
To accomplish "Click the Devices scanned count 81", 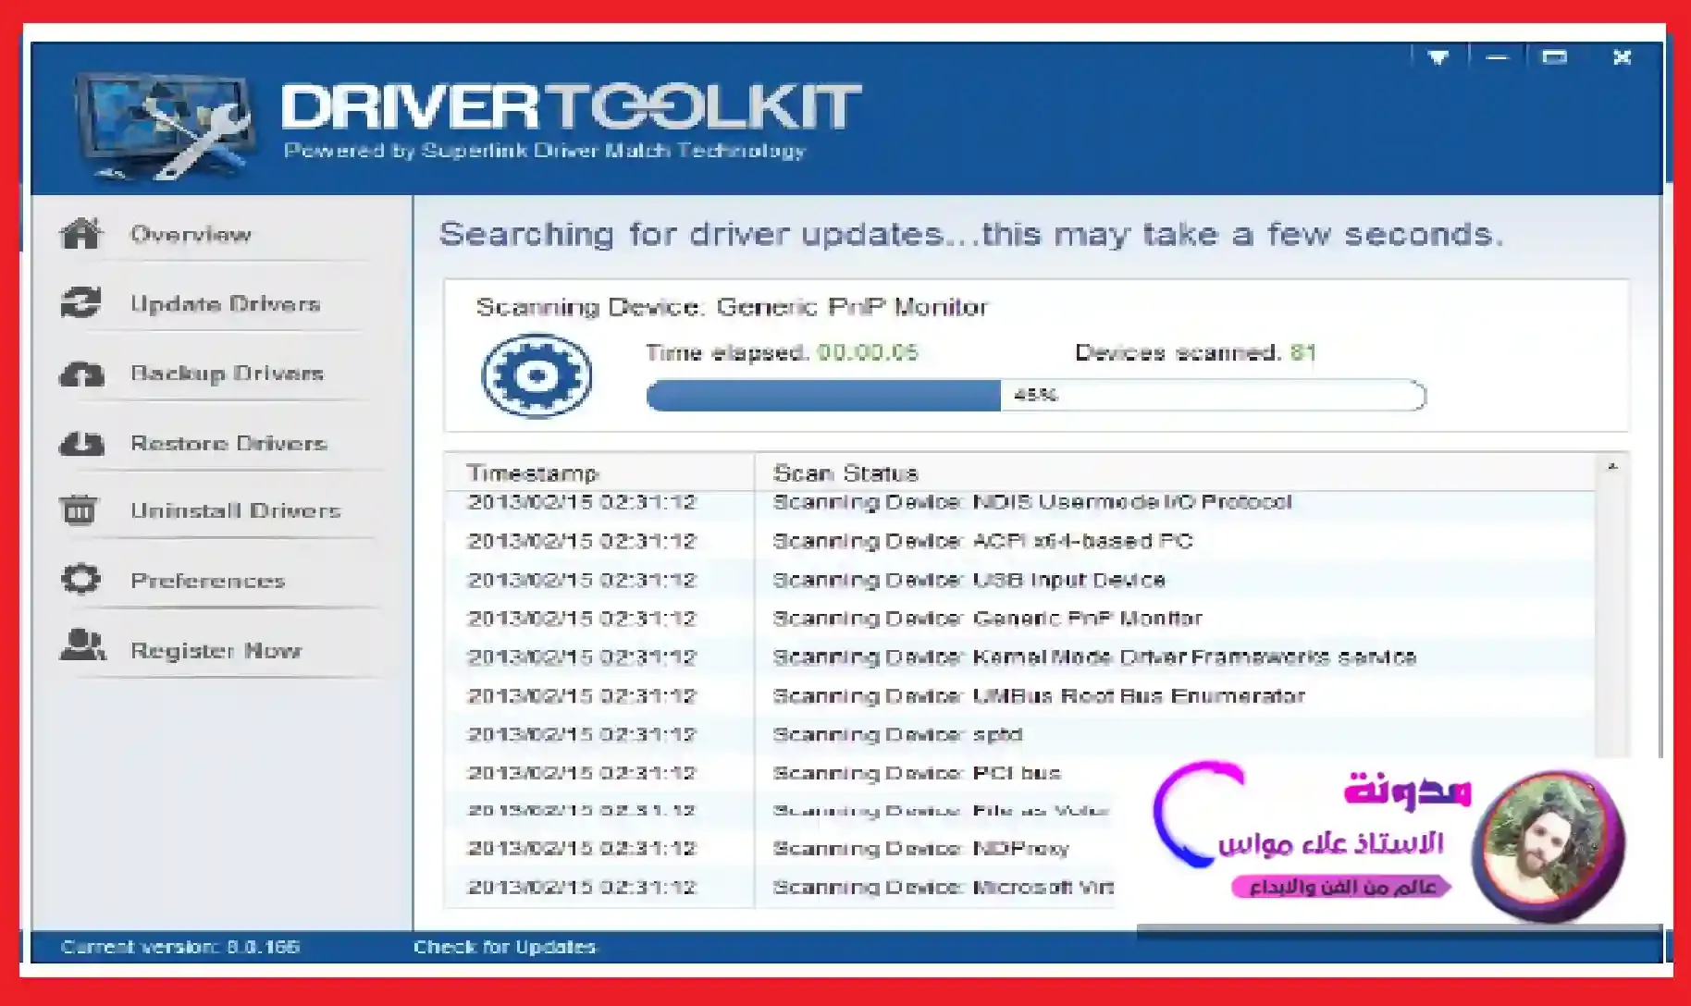I will [1303, 352].
